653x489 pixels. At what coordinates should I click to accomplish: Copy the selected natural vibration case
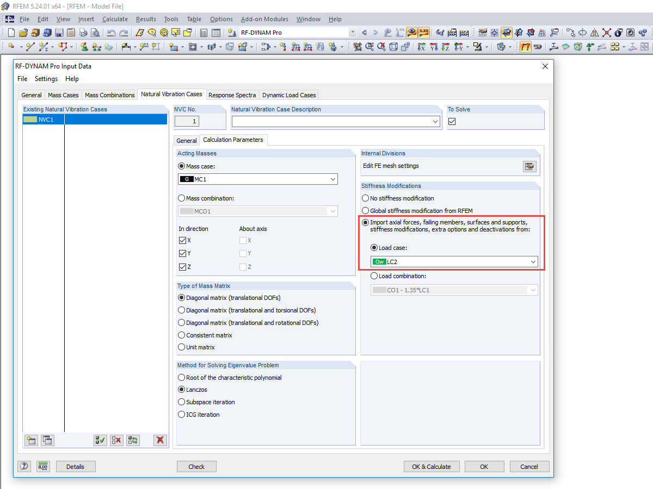47,440
